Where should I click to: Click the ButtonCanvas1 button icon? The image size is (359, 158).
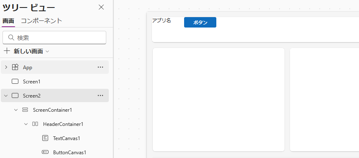45,152
